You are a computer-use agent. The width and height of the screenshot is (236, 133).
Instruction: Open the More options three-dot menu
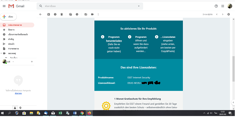pyautogui.click(x=98, y=14)
